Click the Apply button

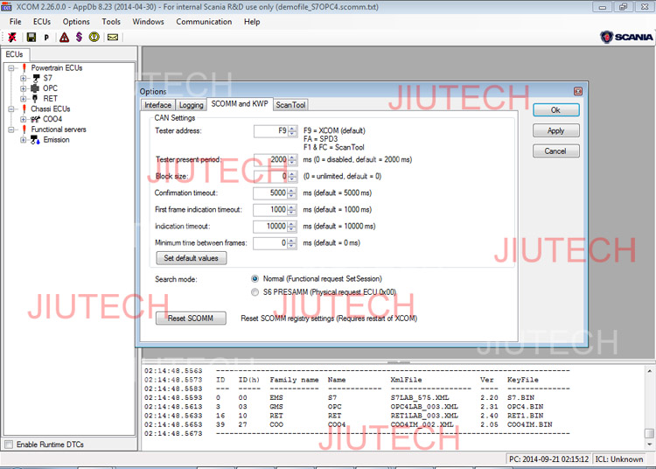(556, 130)
